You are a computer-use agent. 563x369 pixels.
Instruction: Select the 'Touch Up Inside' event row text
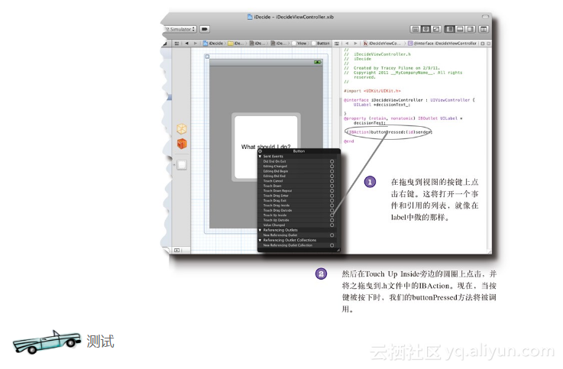[275, 215]
